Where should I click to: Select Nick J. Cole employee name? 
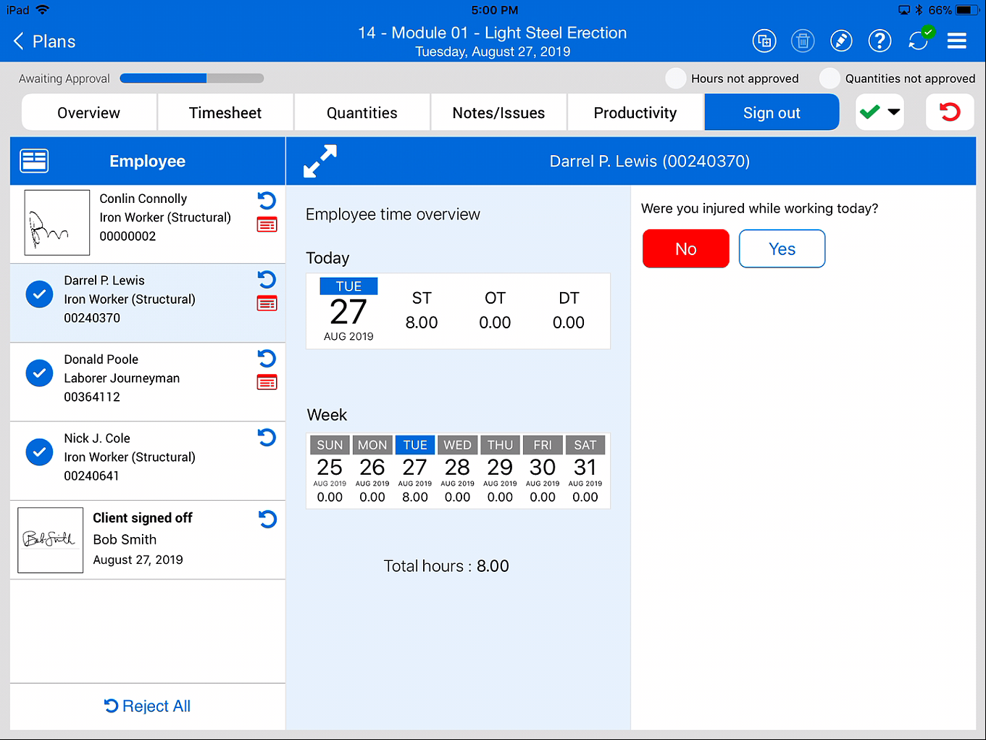(97, 438)
